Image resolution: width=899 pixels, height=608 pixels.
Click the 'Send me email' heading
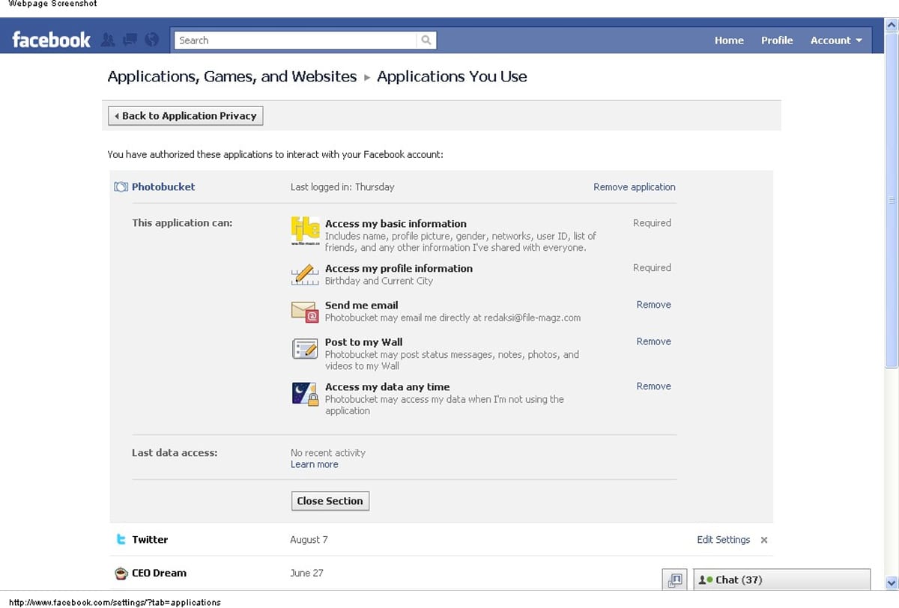[362, 305]
